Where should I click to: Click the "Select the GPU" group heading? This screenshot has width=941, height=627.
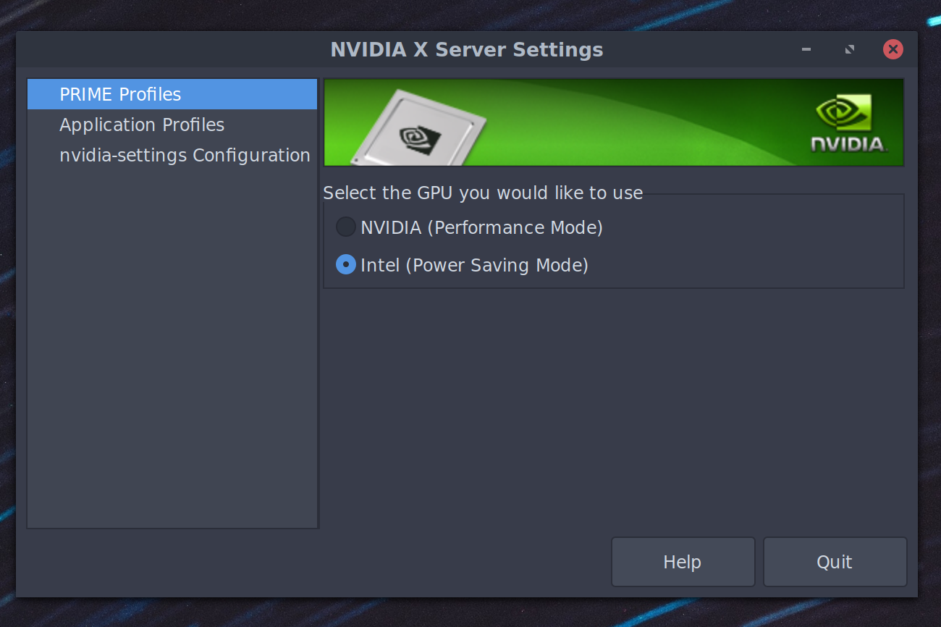(483, 193)
